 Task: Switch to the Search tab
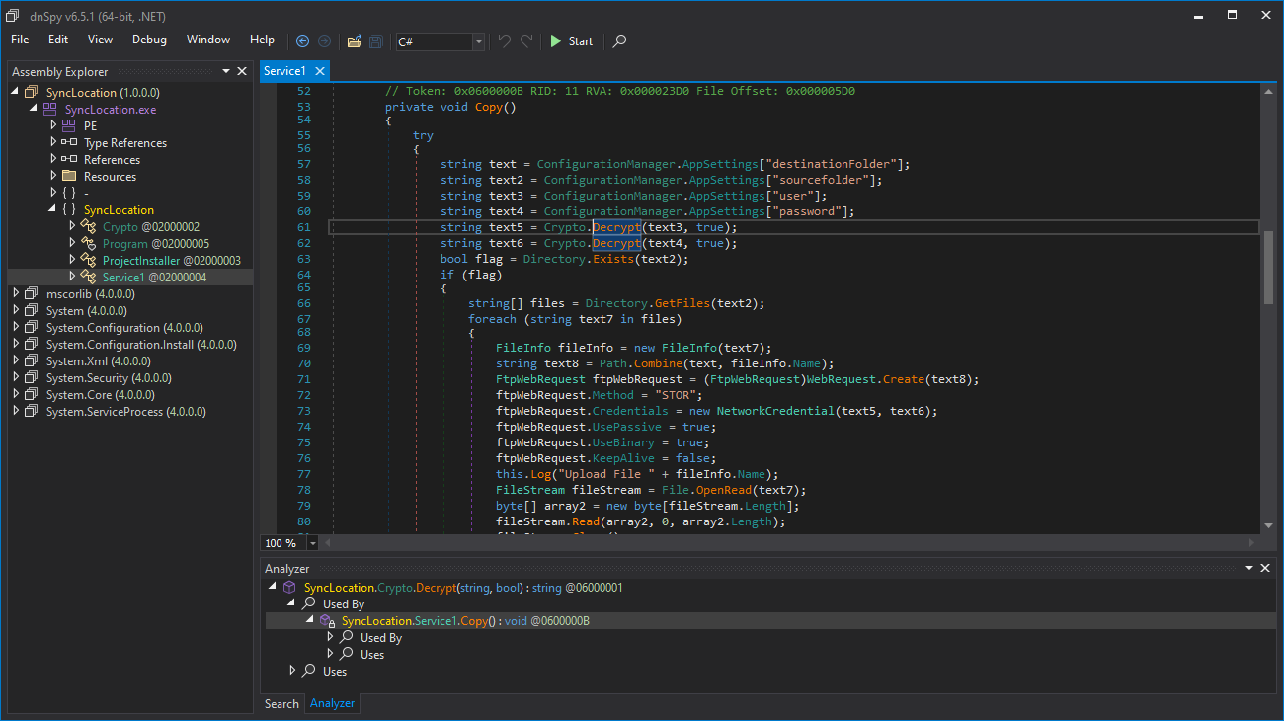281,703
